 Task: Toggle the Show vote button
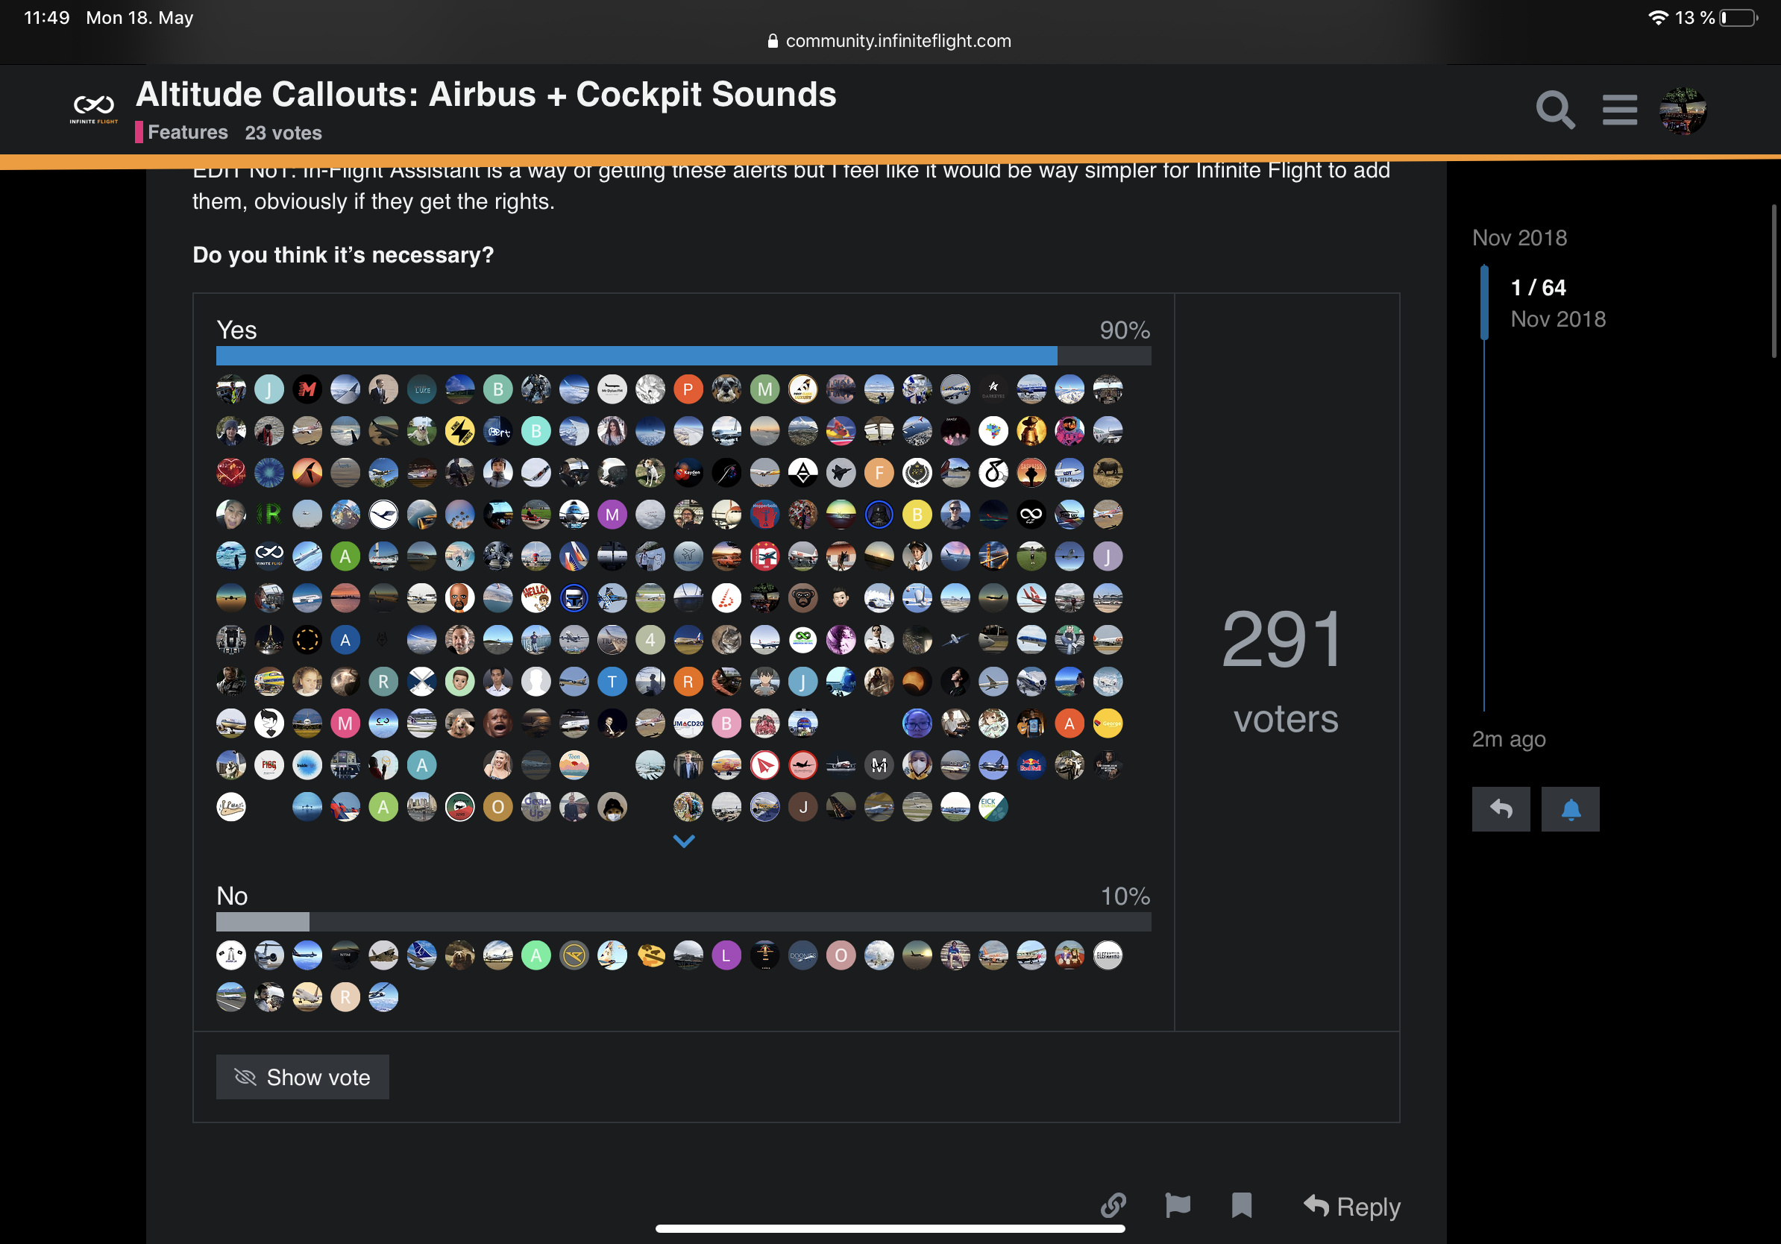[x=303, y=1076]
